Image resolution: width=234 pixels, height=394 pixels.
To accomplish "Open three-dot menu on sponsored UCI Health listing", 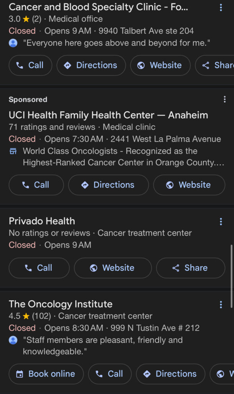I will pyautogui.click(x=224, y=100).
